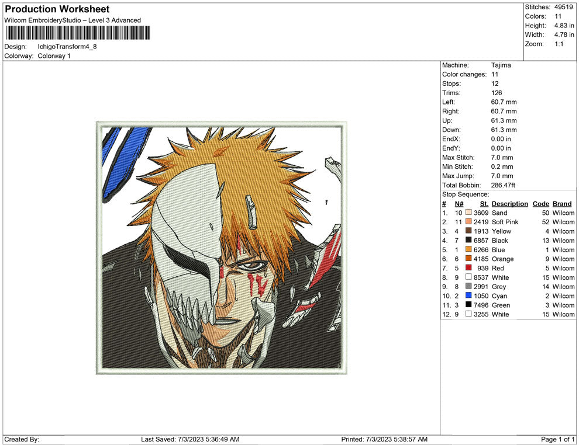Click the St. column header

point(484,203)
